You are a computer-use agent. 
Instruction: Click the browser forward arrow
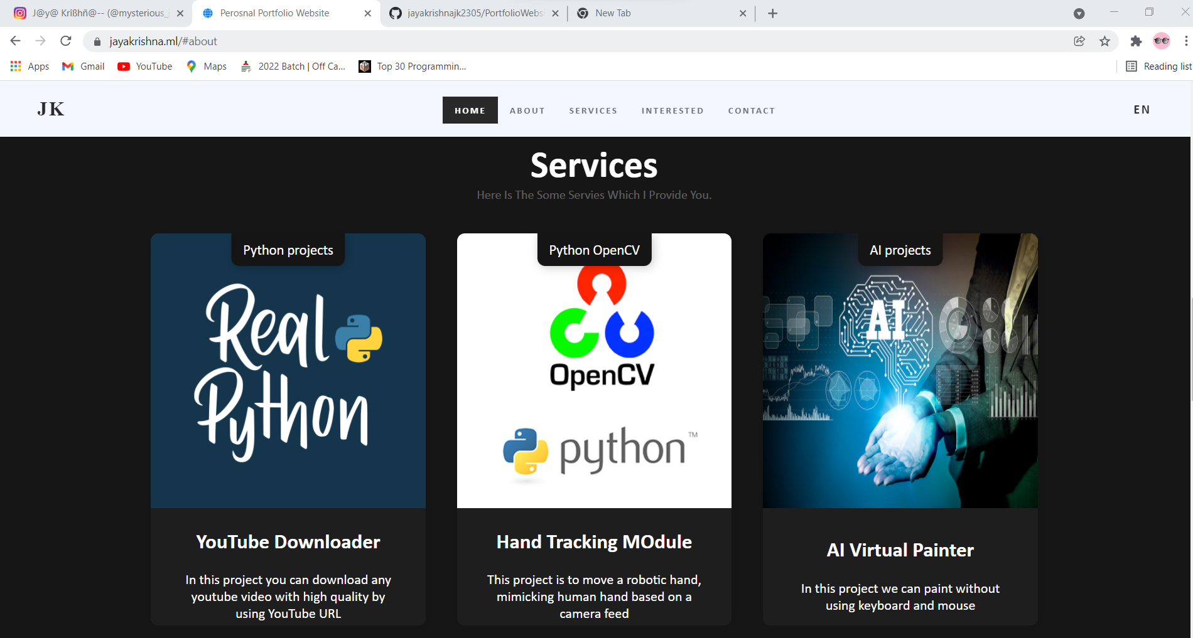41,41
